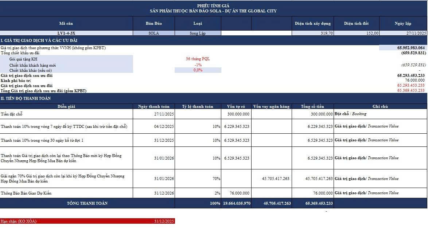Viewport: 428px width, 239px height.
Task: Click the TỔNG THANH TOÁN total row label
Action: pyautogui.click(x=87, y=203)
